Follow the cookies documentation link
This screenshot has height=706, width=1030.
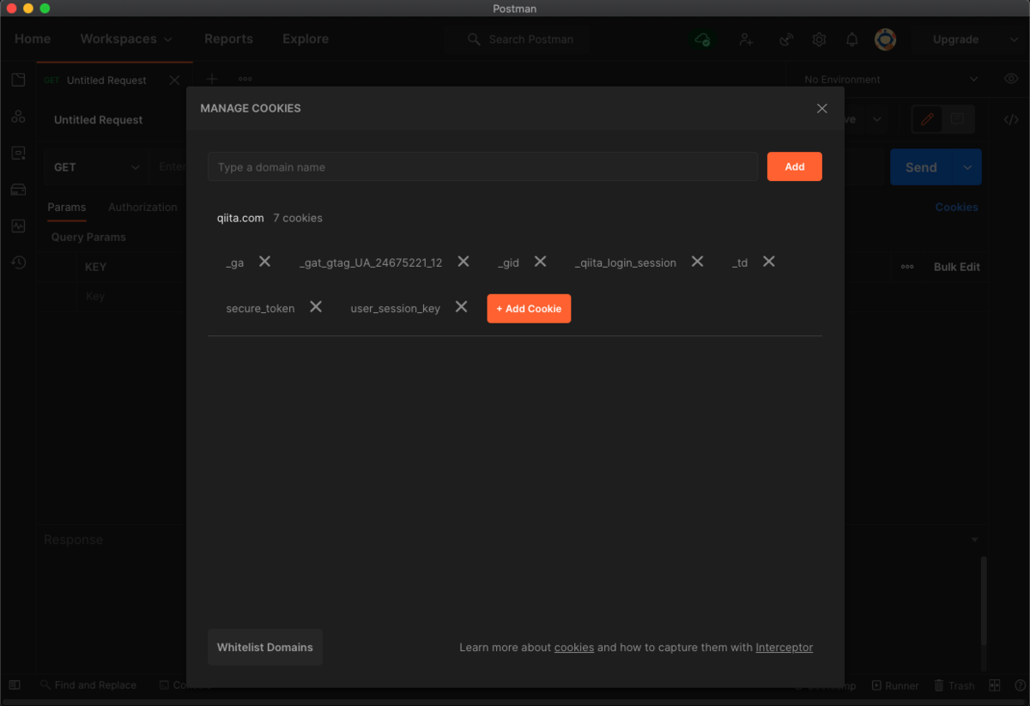tap(574, 648)
